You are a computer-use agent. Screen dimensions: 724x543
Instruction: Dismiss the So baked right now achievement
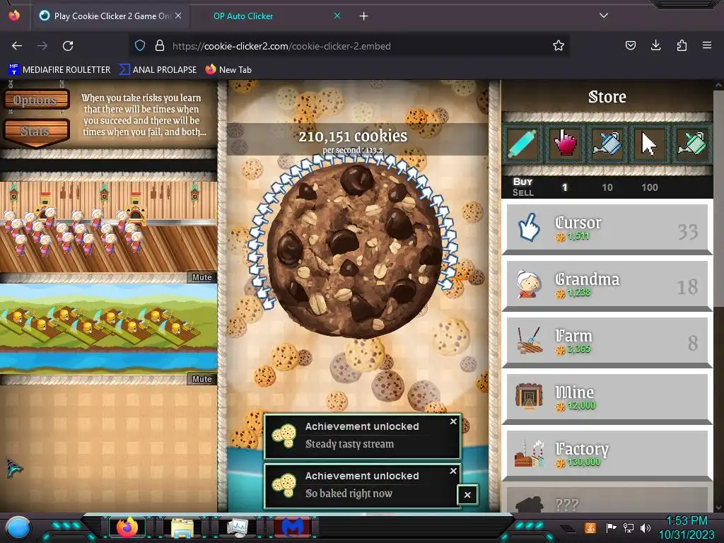tap(453, 470)
